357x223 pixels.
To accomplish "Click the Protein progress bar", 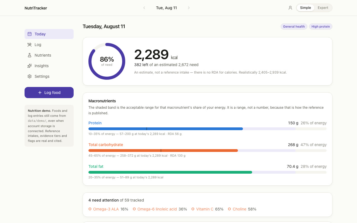I will point(208,129).
